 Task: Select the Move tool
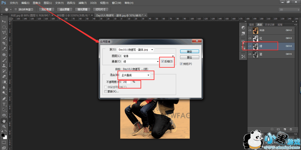4,21
